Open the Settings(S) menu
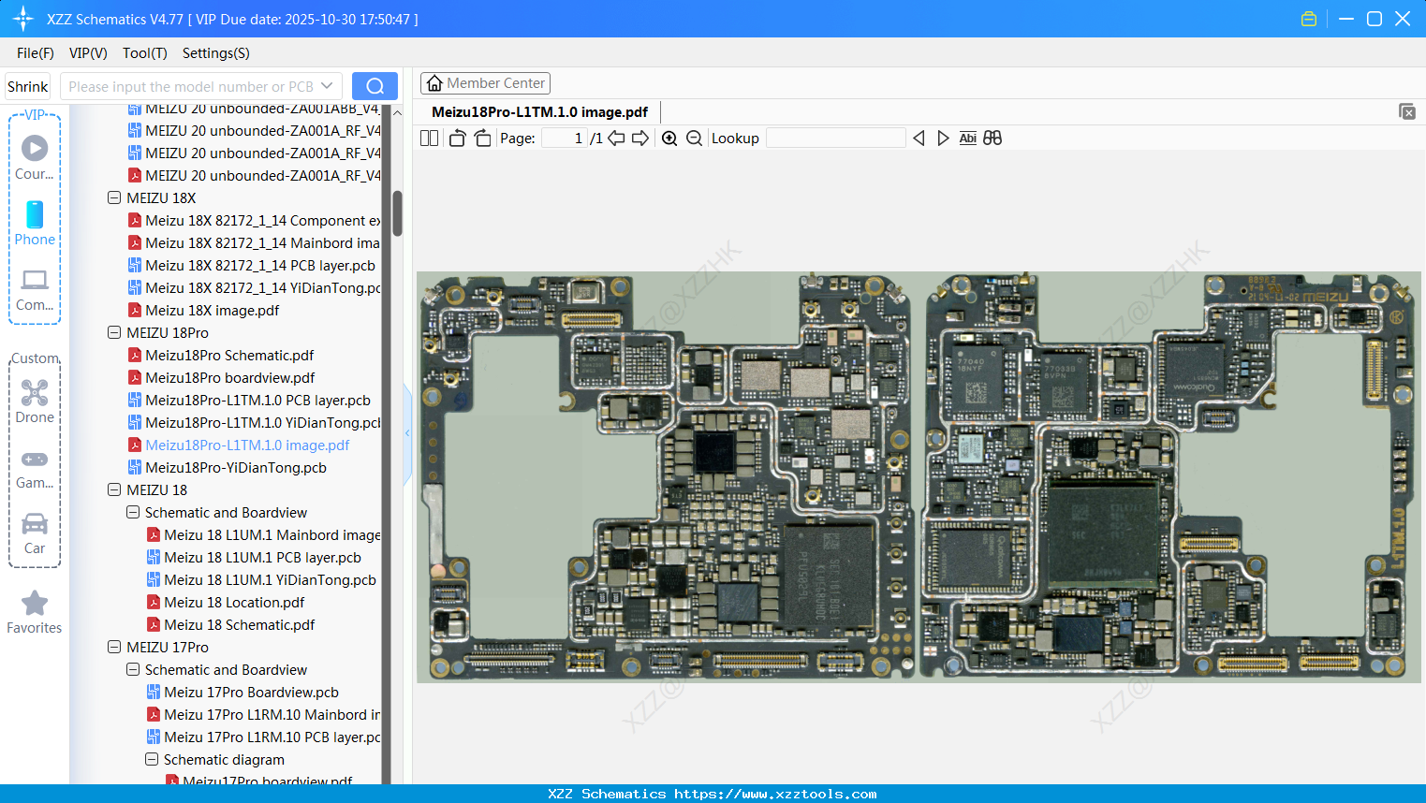Image resolution: width=1426 pixels, height=803 pixels. pyautogui.click(x=215, y=53)
